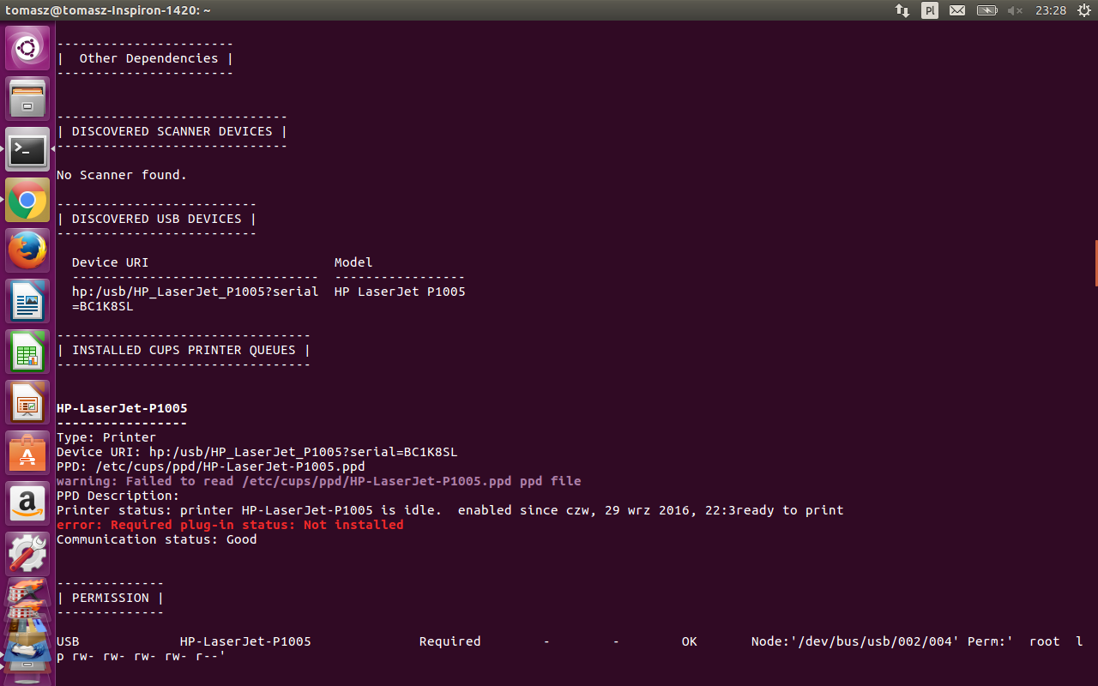Click the 'Model' column header
The image size is (1098, 686).
pos(353,262)
